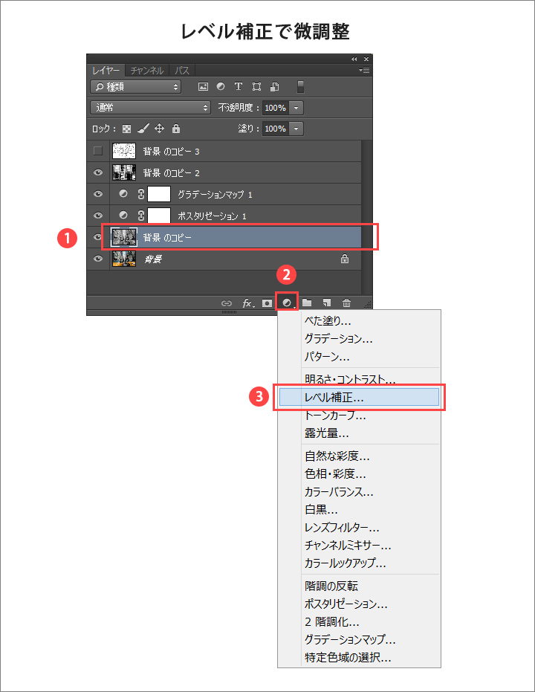Choose トーンカーブ... menu item
535x692 pixels.
359,415
